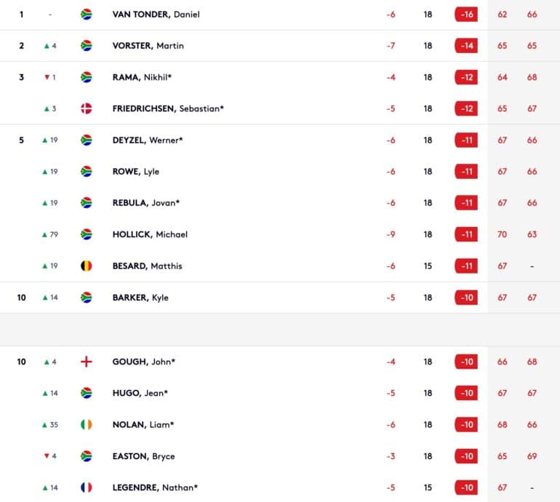Open player VORSTER, Martin

(148, 46)
